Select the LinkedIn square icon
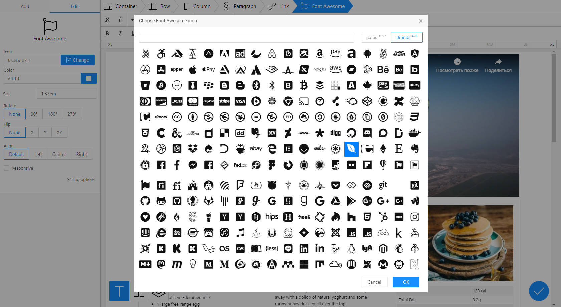Image resolution: width=561 pixels, height=307 pixels. tap(304, 249)
